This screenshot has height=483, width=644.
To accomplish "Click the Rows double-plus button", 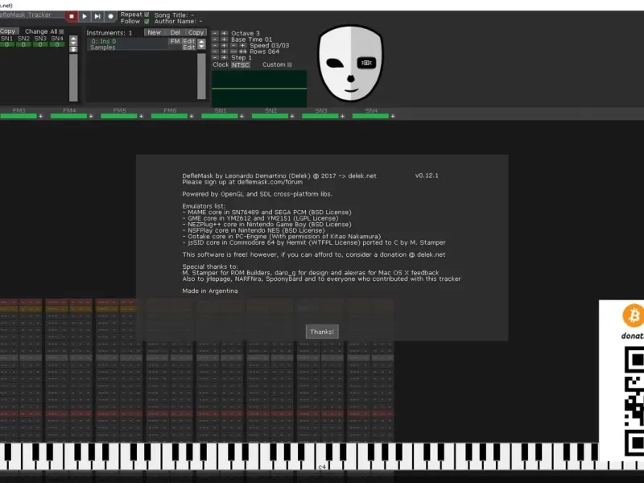I will click(243, 52).
